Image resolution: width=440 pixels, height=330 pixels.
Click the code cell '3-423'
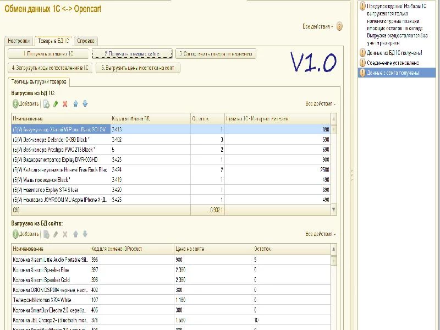point(150,159)
